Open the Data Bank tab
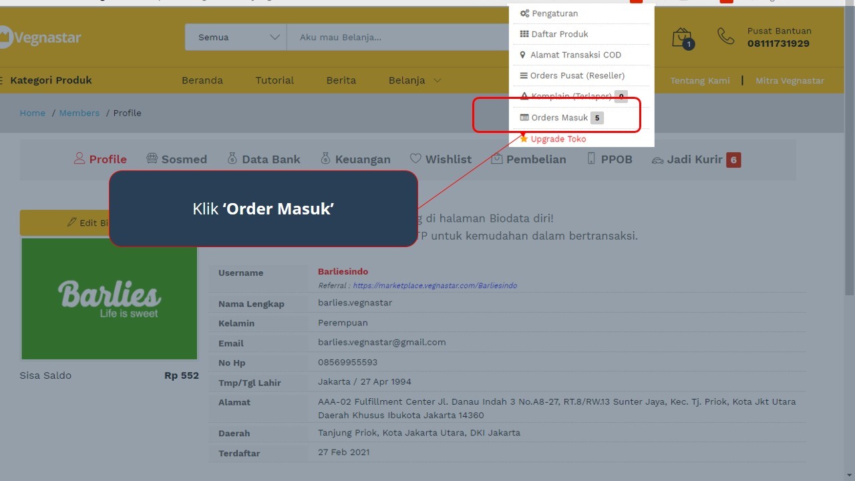Screen dimensions: 855x481 264,159
